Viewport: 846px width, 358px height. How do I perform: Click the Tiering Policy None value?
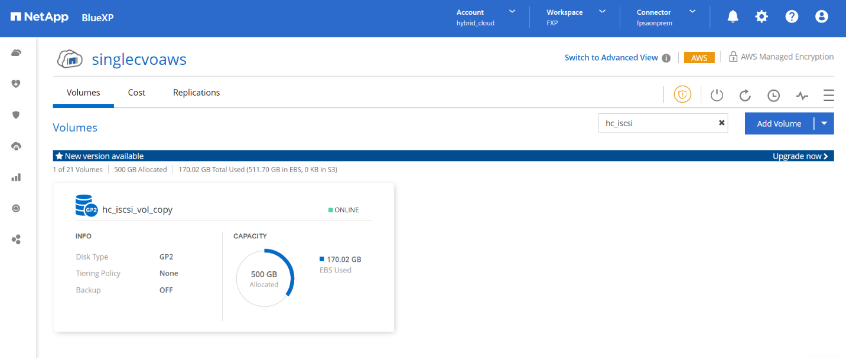(x=168, y=273)
